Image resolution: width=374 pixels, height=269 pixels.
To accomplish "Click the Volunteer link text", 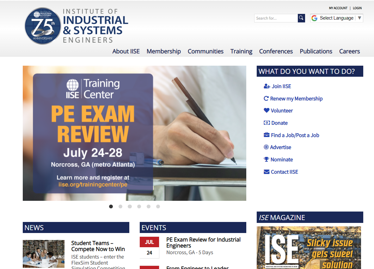I will [282, 111].
